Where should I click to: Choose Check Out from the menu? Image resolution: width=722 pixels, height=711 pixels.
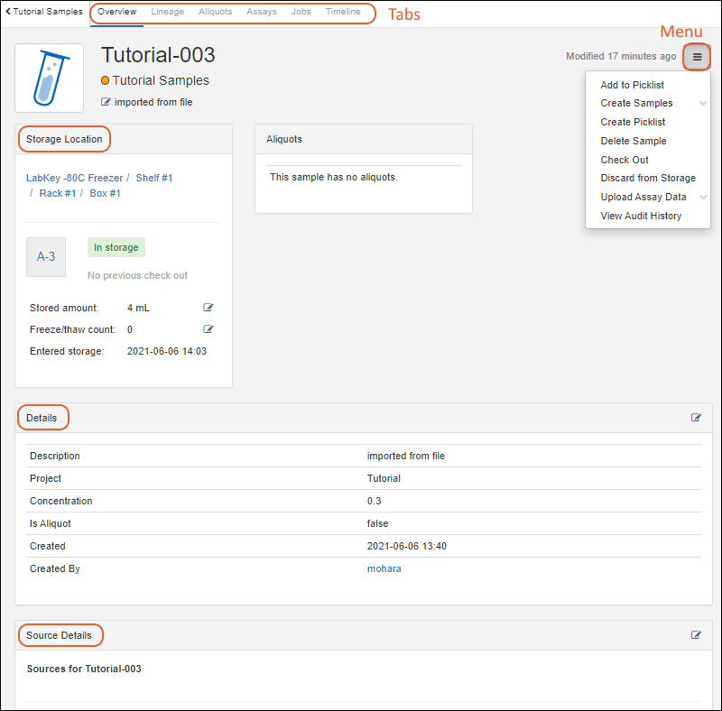[x=625, y=160]
